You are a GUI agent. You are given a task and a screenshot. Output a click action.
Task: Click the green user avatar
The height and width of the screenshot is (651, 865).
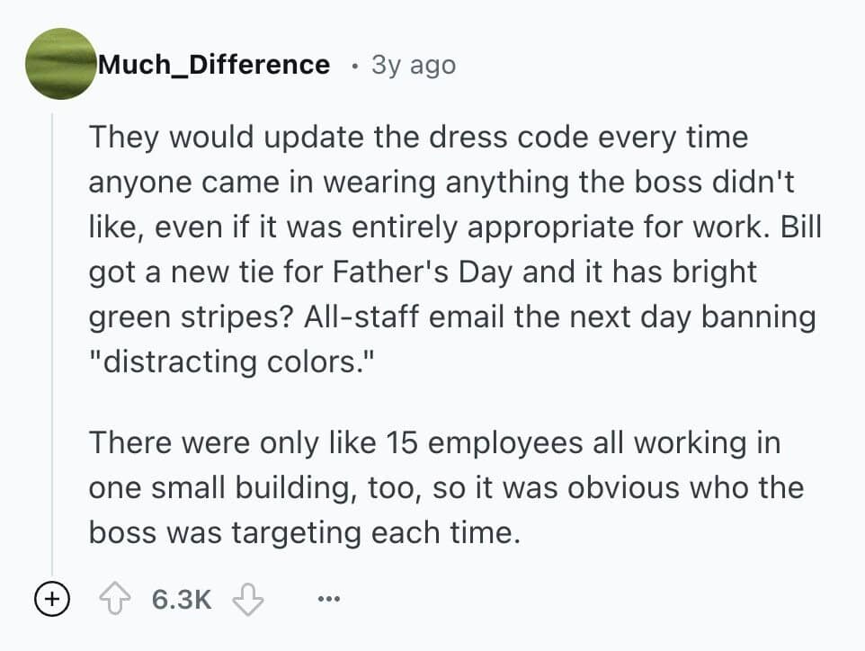pyautogui.click(x=61, y=64)
